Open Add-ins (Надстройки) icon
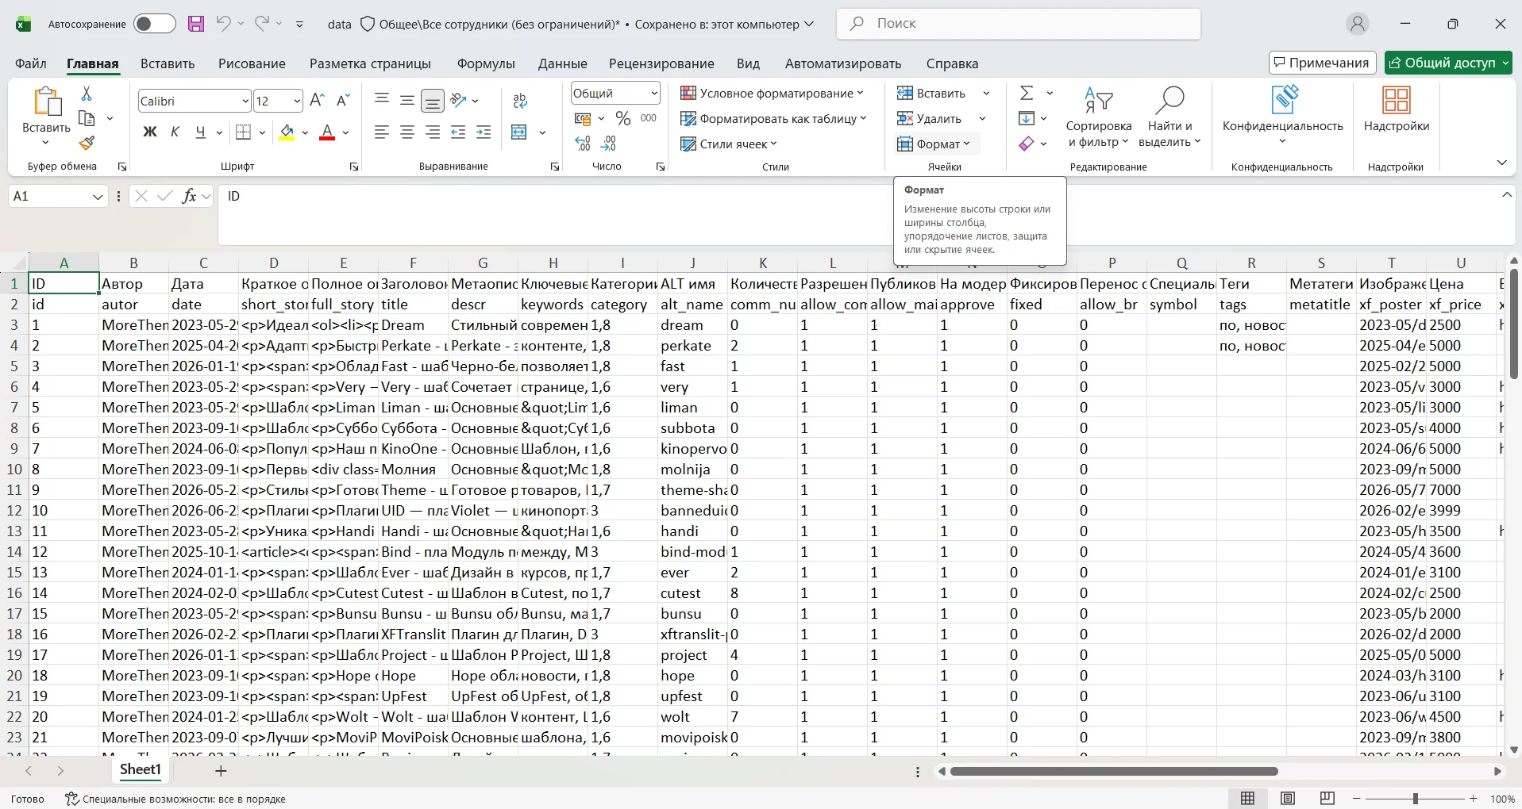This screenshot has height=809, width=1522. [1397, 109]
